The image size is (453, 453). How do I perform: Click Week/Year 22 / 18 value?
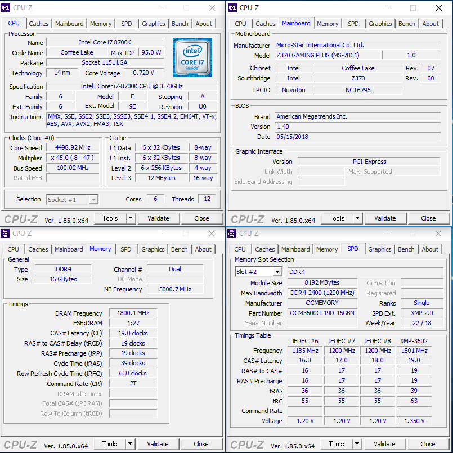point(422,323)
